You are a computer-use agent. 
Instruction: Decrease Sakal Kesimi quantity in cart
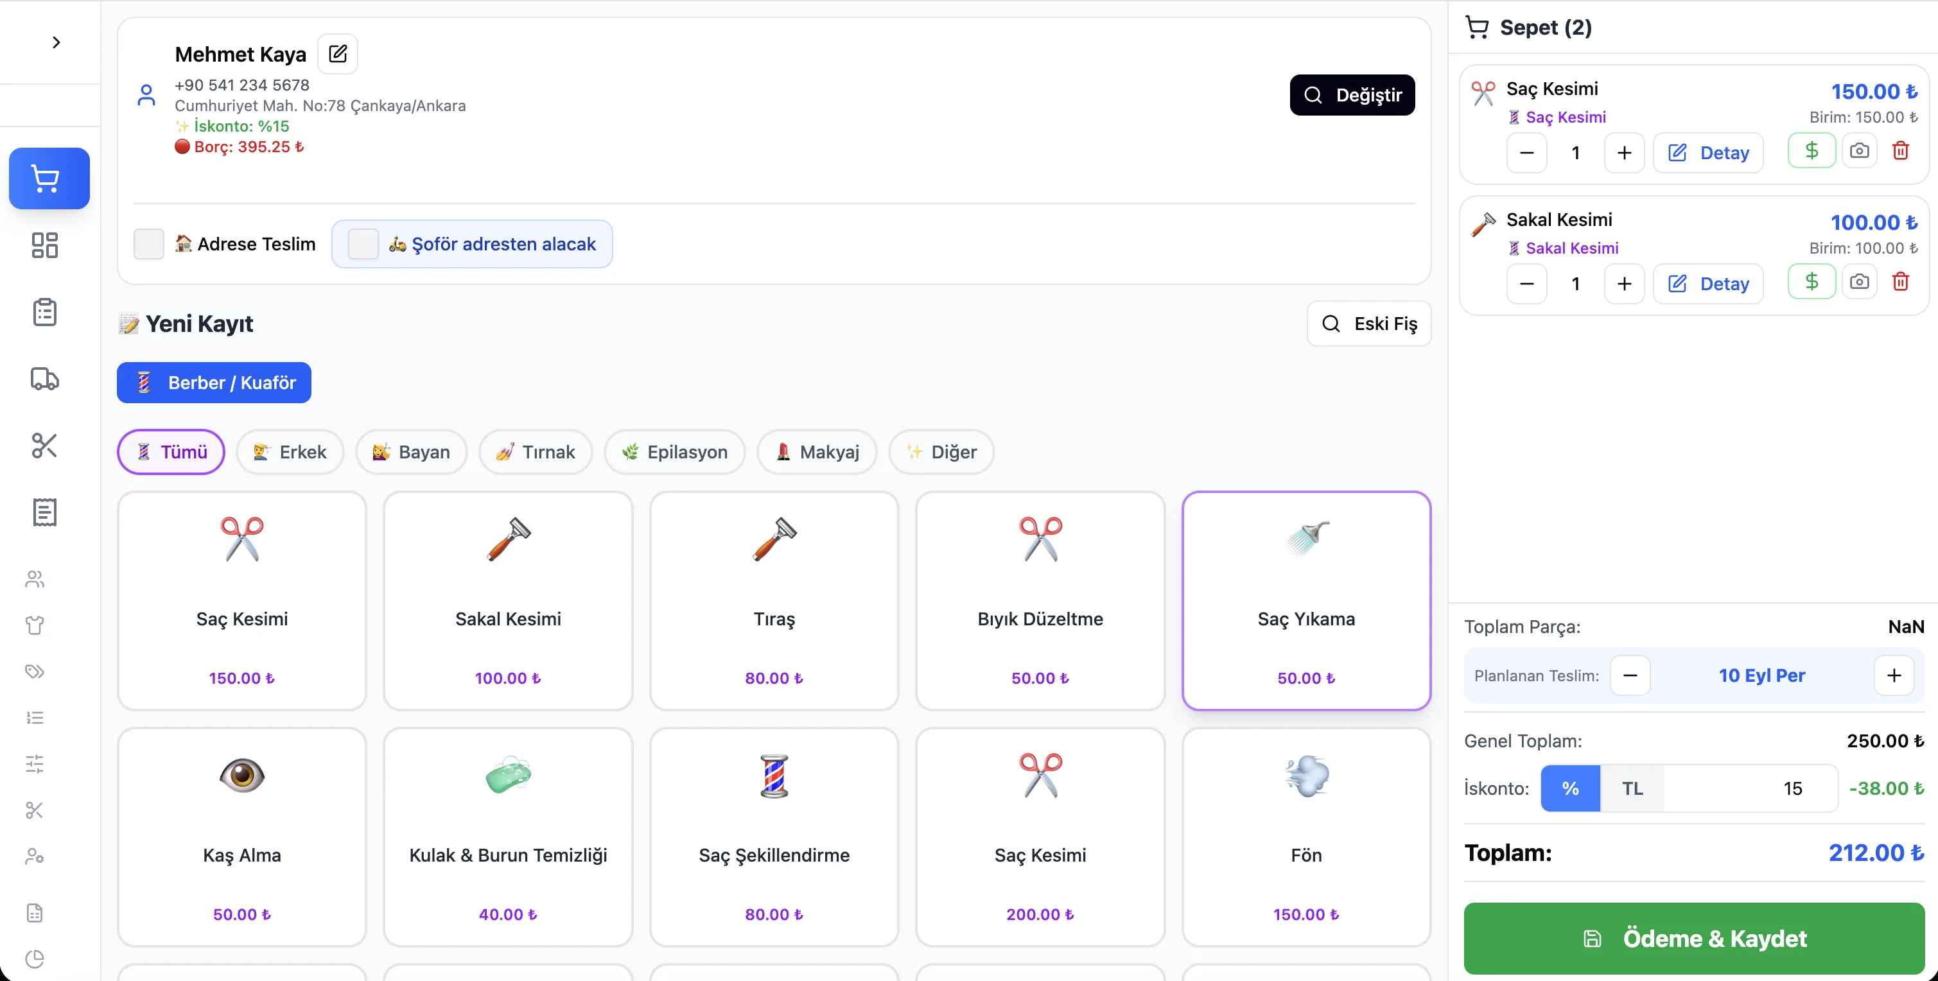[1526, 284]
